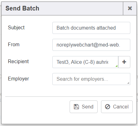Close the Send Batch dialog with the X icon
This screenshot has height=126, width=138.
(130, 8)
